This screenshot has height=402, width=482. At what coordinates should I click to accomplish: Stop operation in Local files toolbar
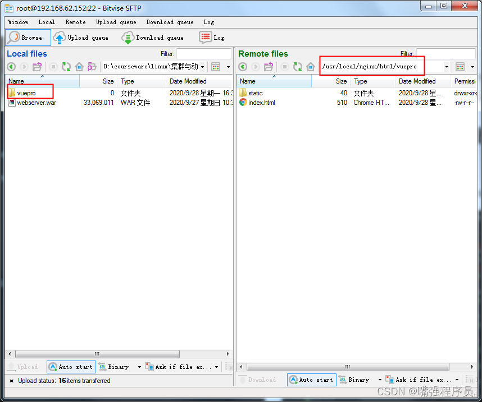53,67
